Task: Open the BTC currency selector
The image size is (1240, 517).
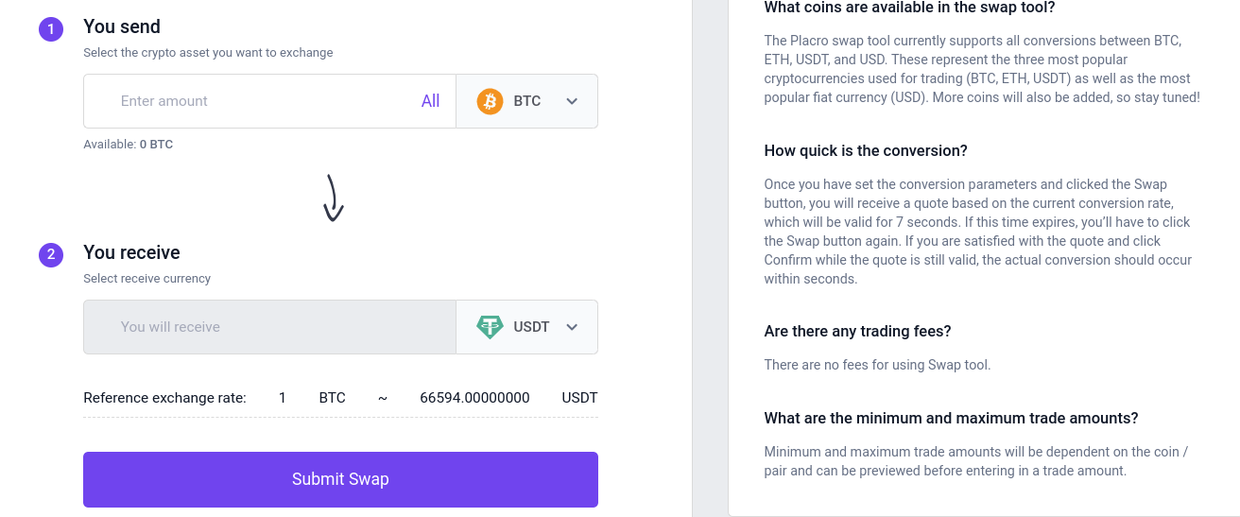Action: [526, 101]
